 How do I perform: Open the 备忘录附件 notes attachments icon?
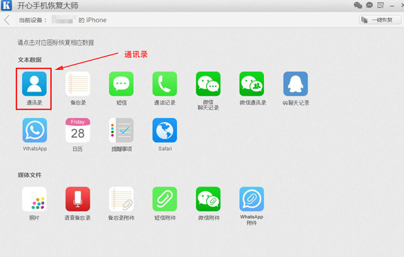click(x=121, y=199)
